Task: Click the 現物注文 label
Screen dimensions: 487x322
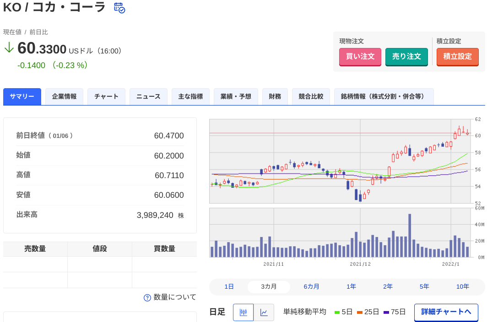Action: click(x=351, y=41)
